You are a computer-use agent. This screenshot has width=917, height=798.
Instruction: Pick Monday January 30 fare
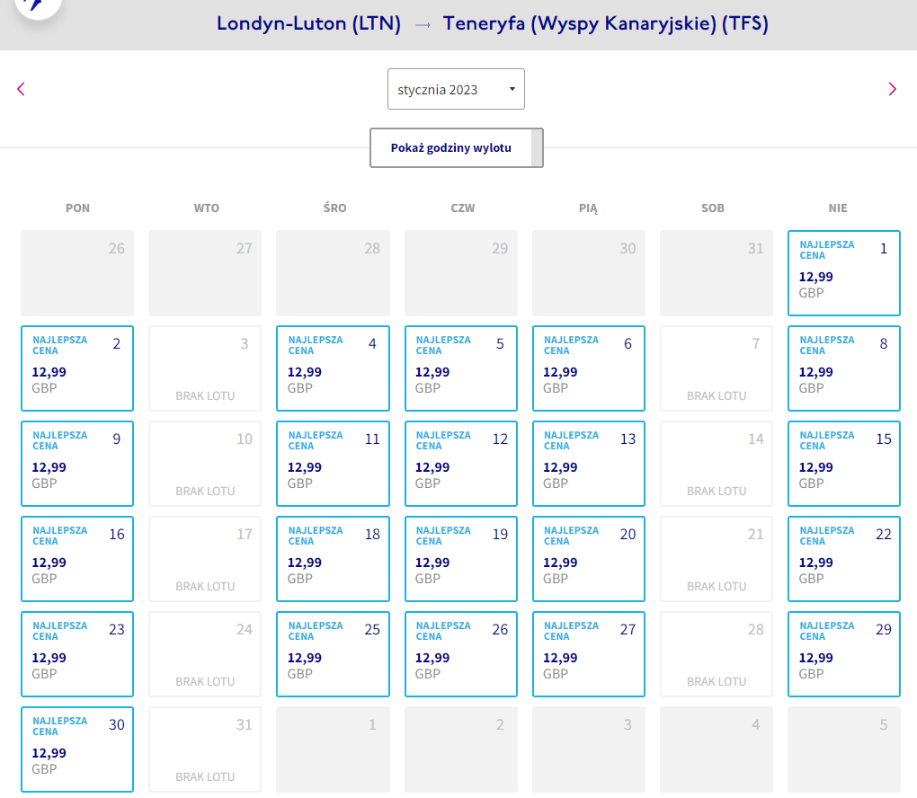pyautogui.click(x=77, y=749)
